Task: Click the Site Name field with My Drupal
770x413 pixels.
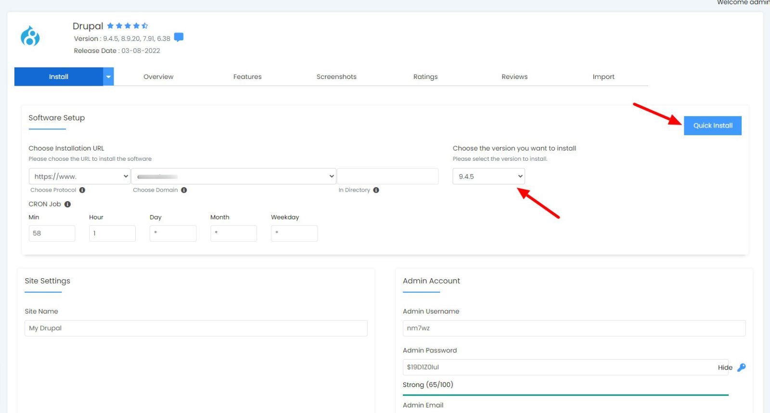Action: pyautogui.click(x=196, y=328)
